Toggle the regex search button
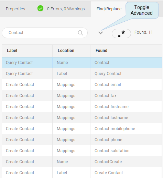The height and width of the screenshot is (178, 163). tap(121, 33)
